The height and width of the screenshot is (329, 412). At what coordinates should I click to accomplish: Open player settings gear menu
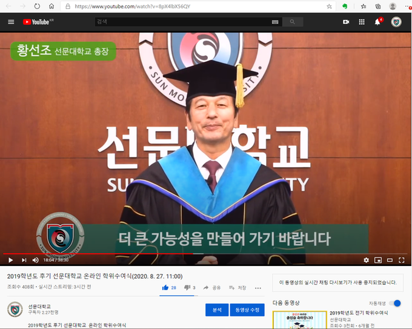coord(366,260)
